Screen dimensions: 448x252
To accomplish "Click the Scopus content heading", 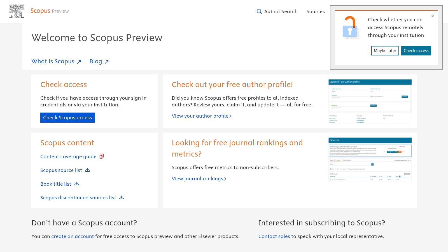I will pos(67,143).
